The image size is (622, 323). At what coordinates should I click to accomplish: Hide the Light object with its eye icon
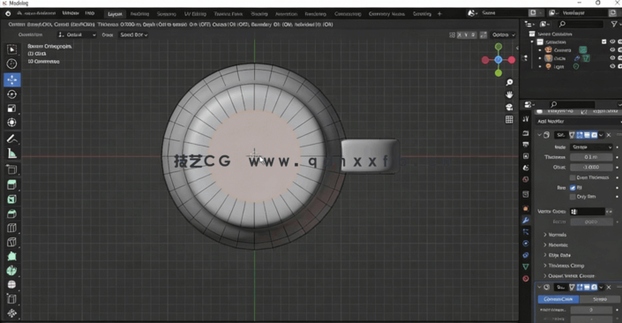[612, 67]
